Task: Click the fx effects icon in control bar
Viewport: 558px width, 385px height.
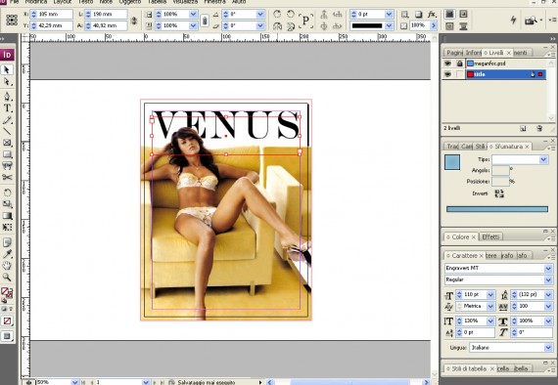Action: click(432, 15)
